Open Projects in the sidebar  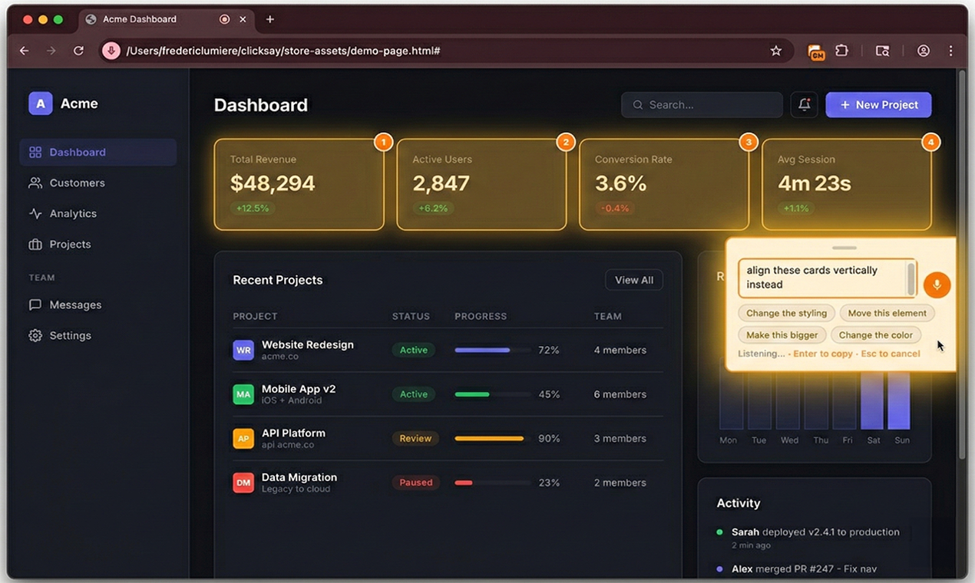pos(98,244)
